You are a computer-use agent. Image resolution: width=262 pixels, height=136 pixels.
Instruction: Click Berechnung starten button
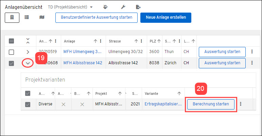(211, 104)
